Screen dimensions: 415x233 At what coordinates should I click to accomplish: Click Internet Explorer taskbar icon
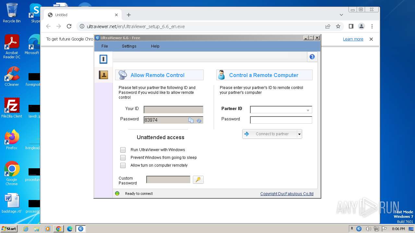point(26,229)
